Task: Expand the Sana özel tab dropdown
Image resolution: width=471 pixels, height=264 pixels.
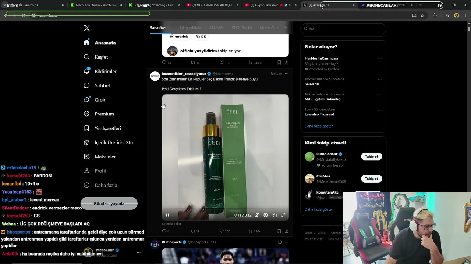Action: [170, 28]
